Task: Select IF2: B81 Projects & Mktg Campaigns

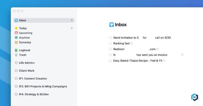Action: point(43,86)
